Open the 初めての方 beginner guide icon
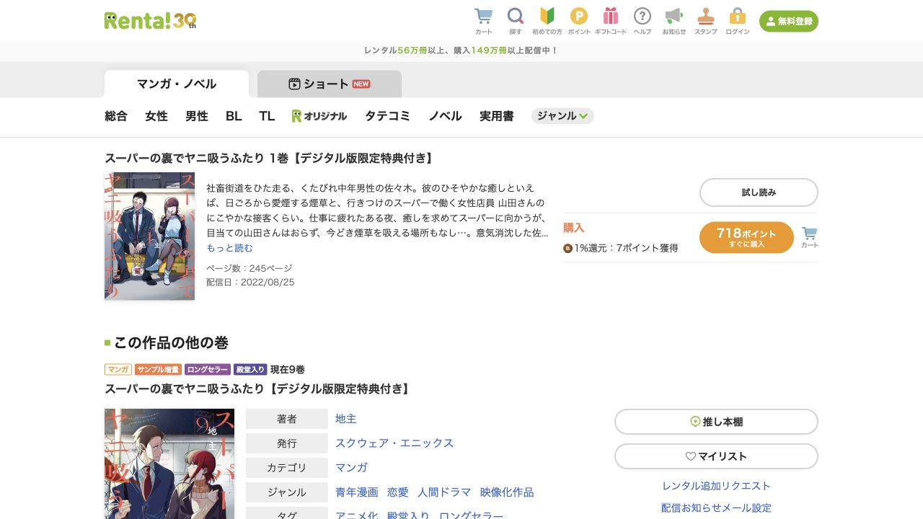The width and height of the screenshot is (923, 519). coord(547,21)
